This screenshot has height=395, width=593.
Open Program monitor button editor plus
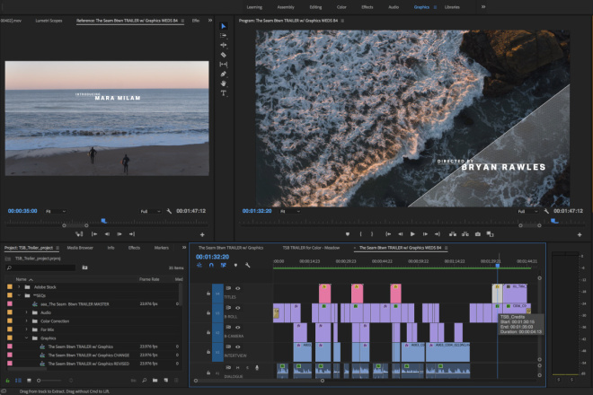click(x=580, y=234)
